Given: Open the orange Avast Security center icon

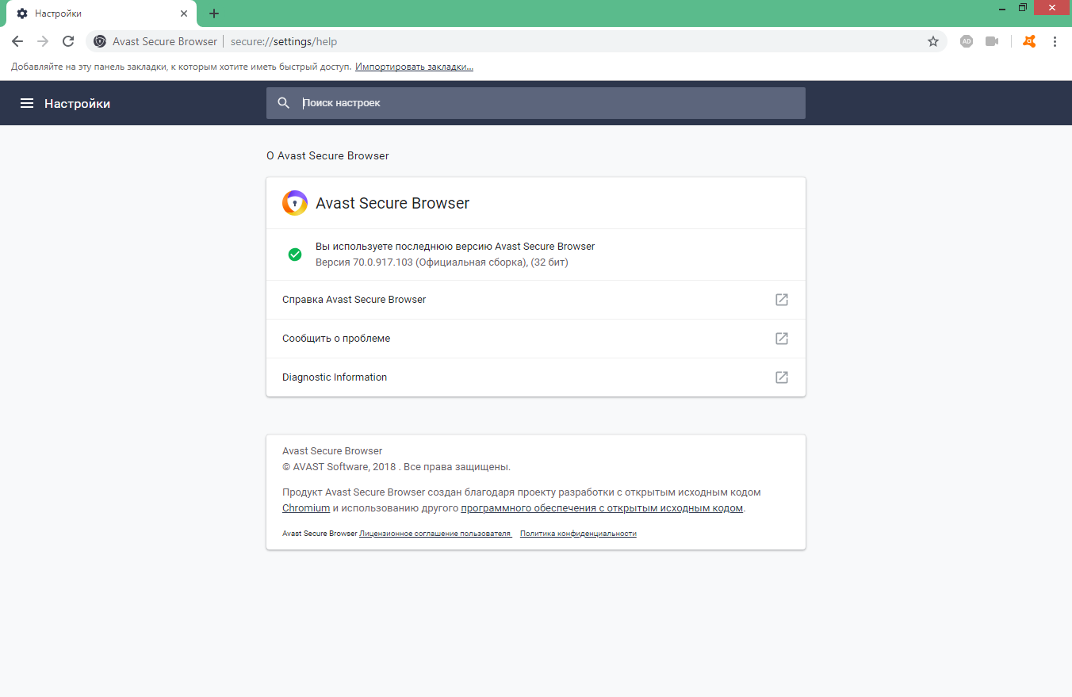Looking at the screenshot, I should pyautogui.click(x=1029, y=41).
